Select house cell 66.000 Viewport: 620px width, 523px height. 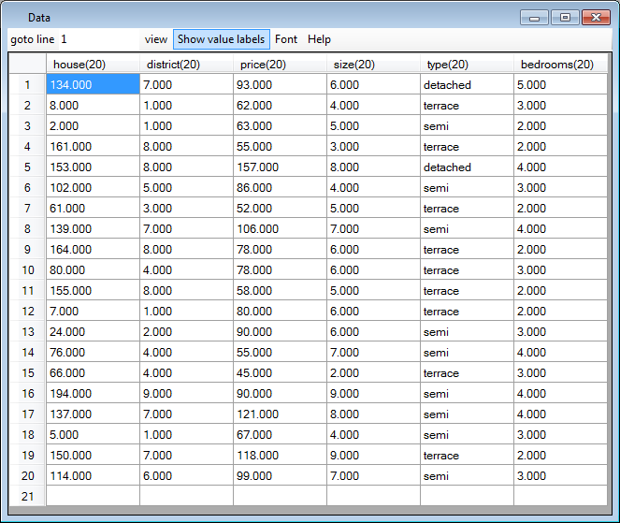point(93,372)
